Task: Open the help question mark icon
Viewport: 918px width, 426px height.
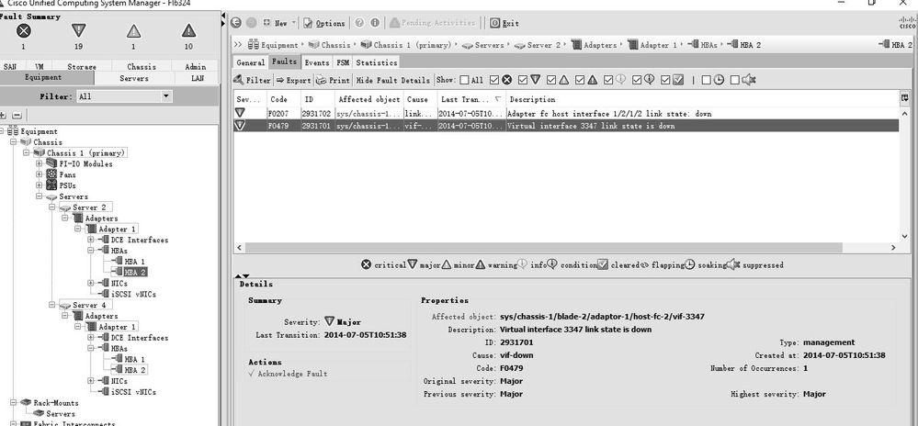Action: click(x=359, y=23)
